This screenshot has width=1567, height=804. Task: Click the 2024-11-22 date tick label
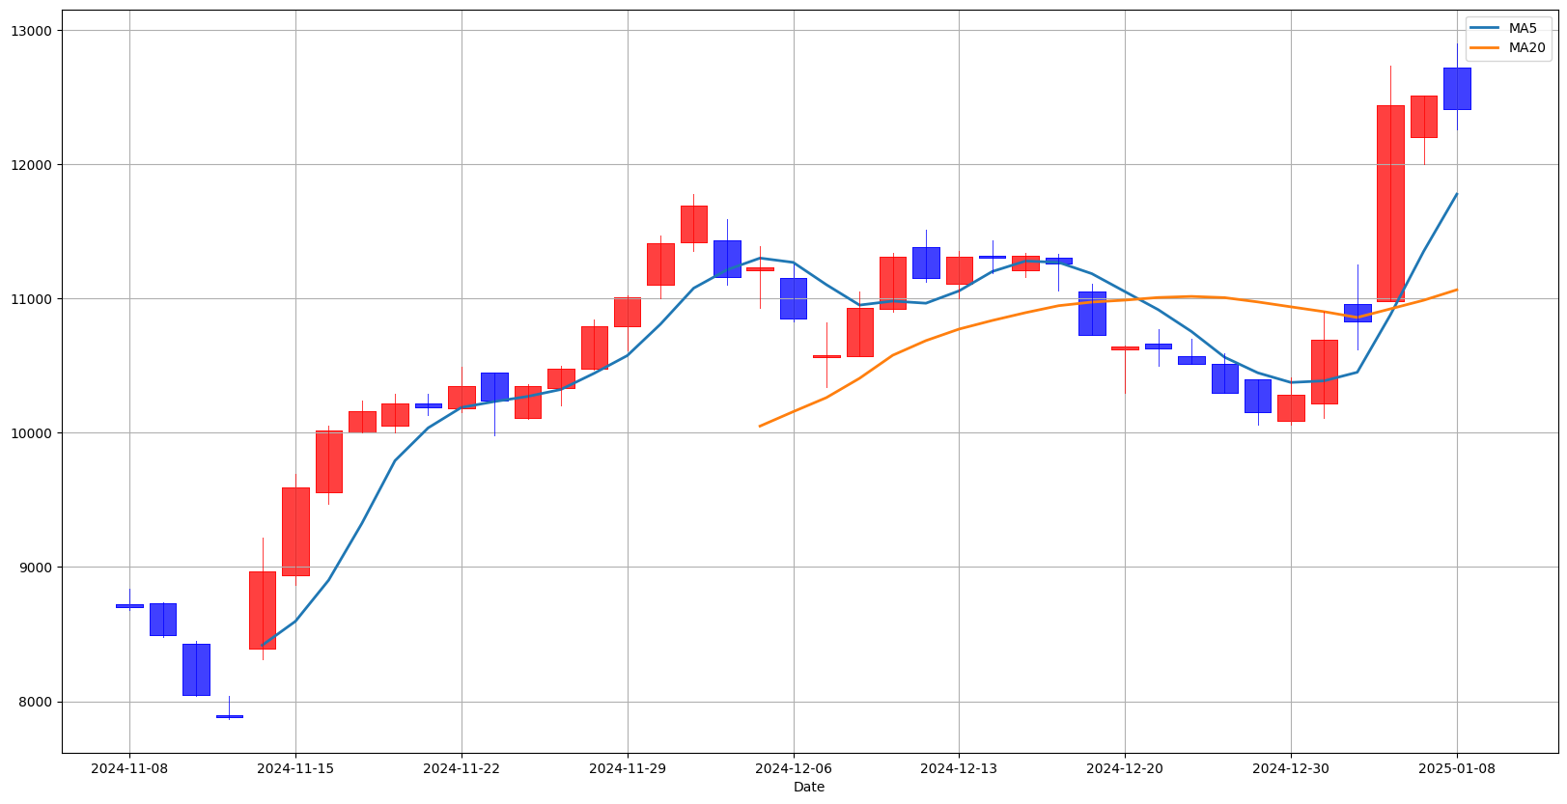point(462,769)
